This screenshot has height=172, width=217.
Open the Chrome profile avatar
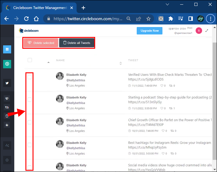click(x=200, y=19)
